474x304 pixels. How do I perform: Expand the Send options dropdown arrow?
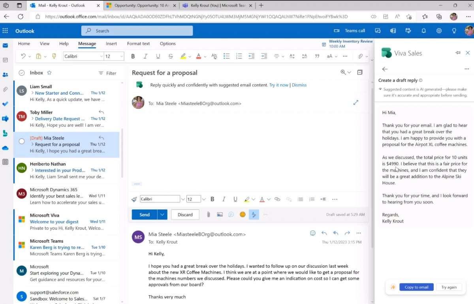coord(162,214)
